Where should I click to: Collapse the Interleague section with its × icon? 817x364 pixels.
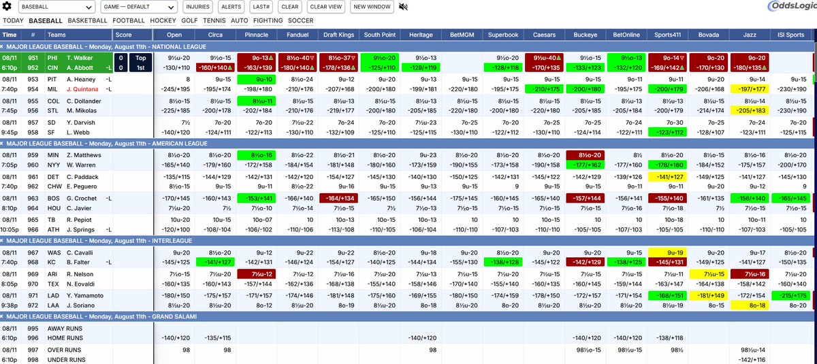(3, 241)
